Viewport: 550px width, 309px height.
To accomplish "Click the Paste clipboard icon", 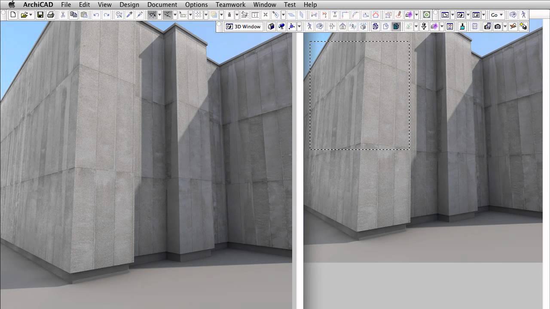I will 84,15.
